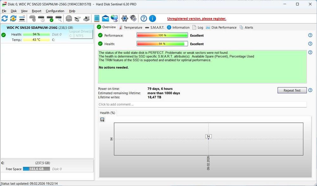Click the Unregistered version, please register link

coord(197,19)
